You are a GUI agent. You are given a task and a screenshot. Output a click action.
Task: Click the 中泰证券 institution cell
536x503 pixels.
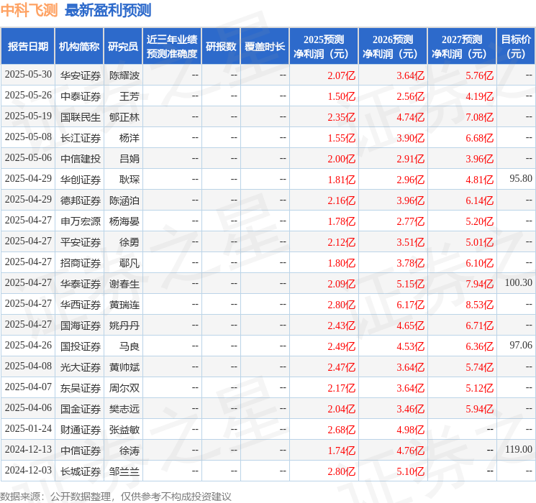pyautogui.click(x=81, y=96)
